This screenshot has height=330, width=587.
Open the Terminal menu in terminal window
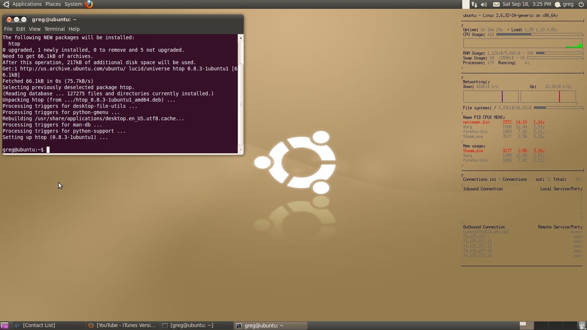tap(54, 29)
